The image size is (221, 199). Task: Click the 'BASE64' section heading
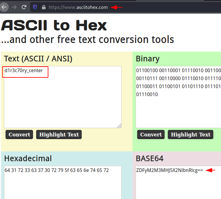(150, 158)
